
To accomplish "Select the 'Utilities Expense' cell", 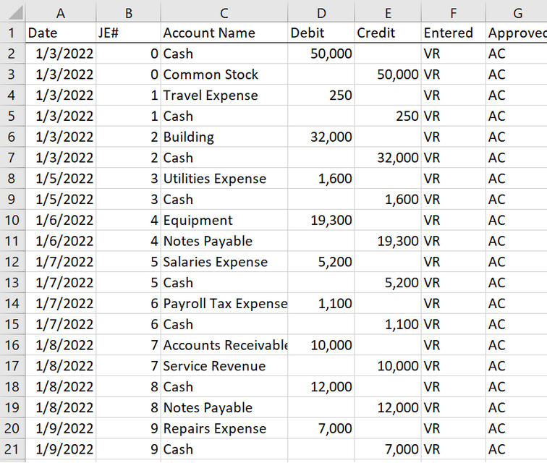I will coord(224,178).
